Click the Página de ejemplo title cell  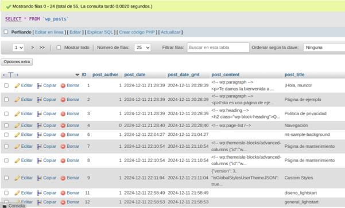[x=303, y=100]
